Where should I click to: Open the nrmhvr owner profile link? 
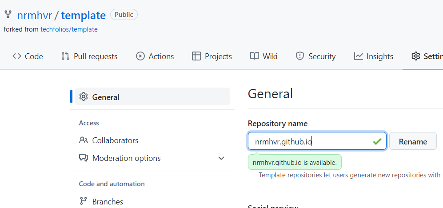pos(35,15)
